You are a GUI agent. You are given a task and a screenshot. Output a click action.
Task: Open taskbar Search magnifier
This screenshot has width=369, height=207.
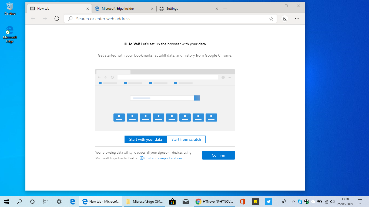(19, 201)
